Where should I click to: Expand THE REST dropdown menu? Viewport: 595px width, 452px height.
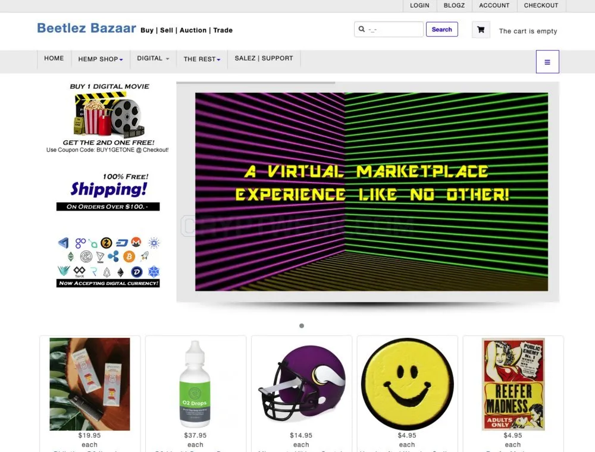point(202,59)
